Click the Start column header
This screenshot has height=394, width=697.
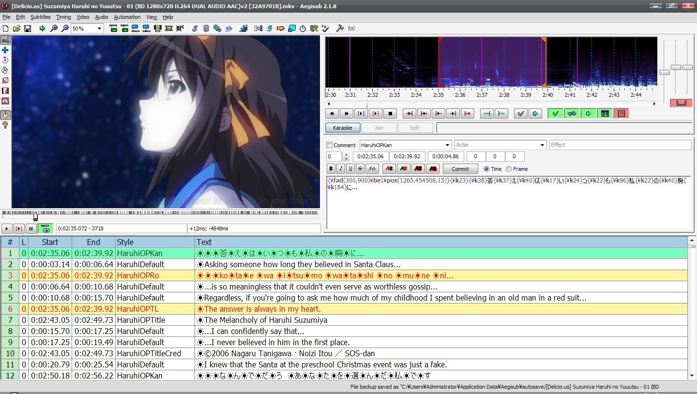pos(50,242)
